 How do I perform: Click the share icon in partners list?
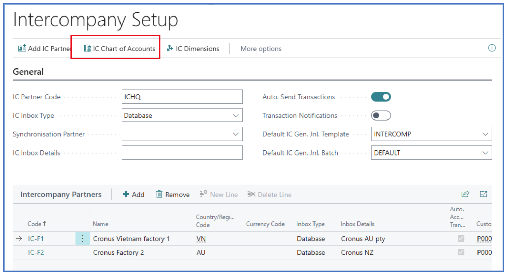pos(465,194)
